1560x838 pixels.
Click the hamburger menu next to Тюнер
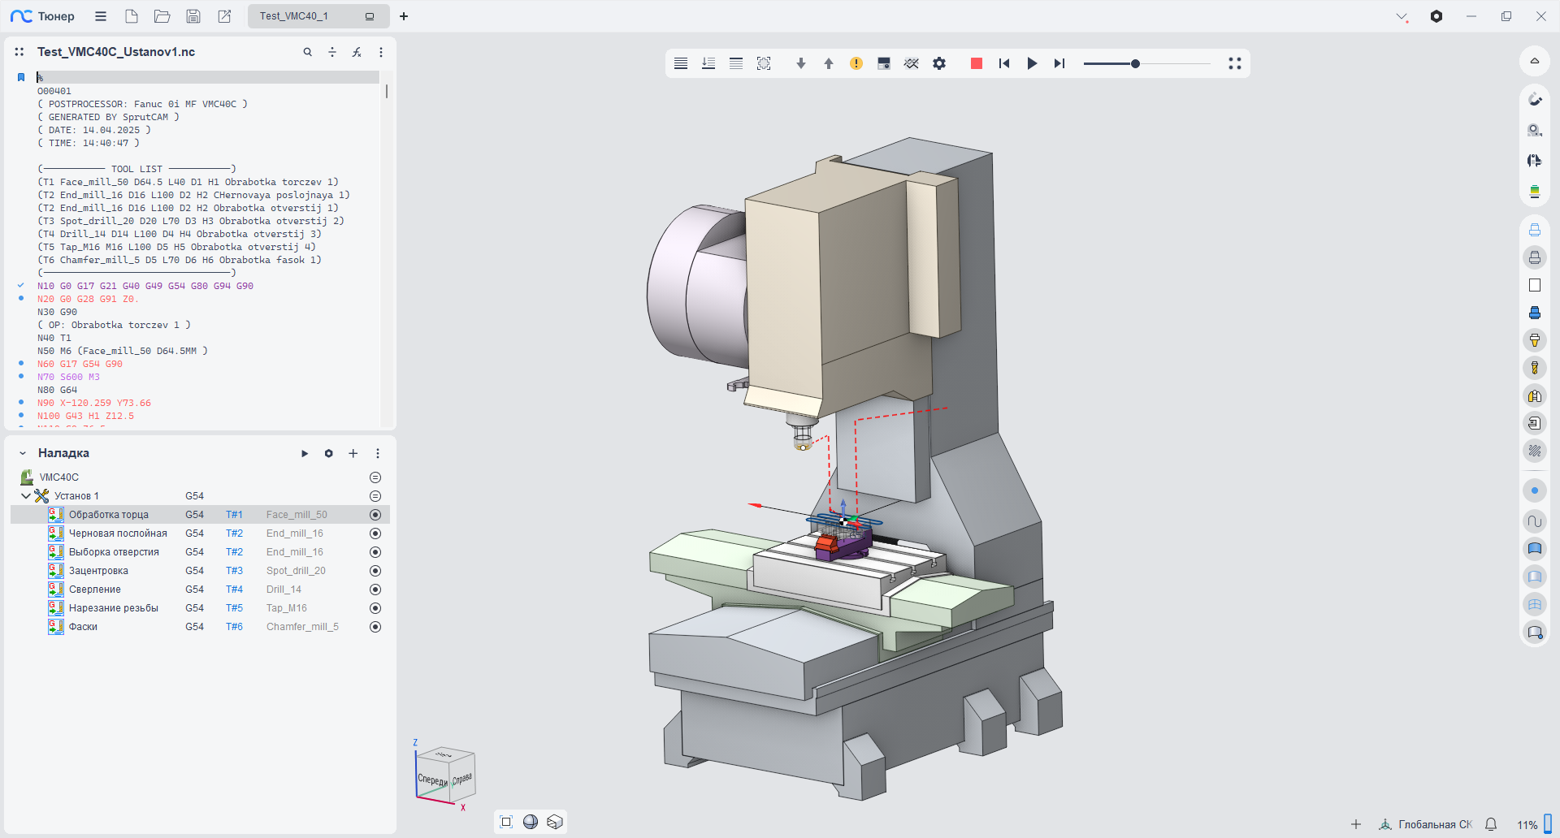(101, 16)
